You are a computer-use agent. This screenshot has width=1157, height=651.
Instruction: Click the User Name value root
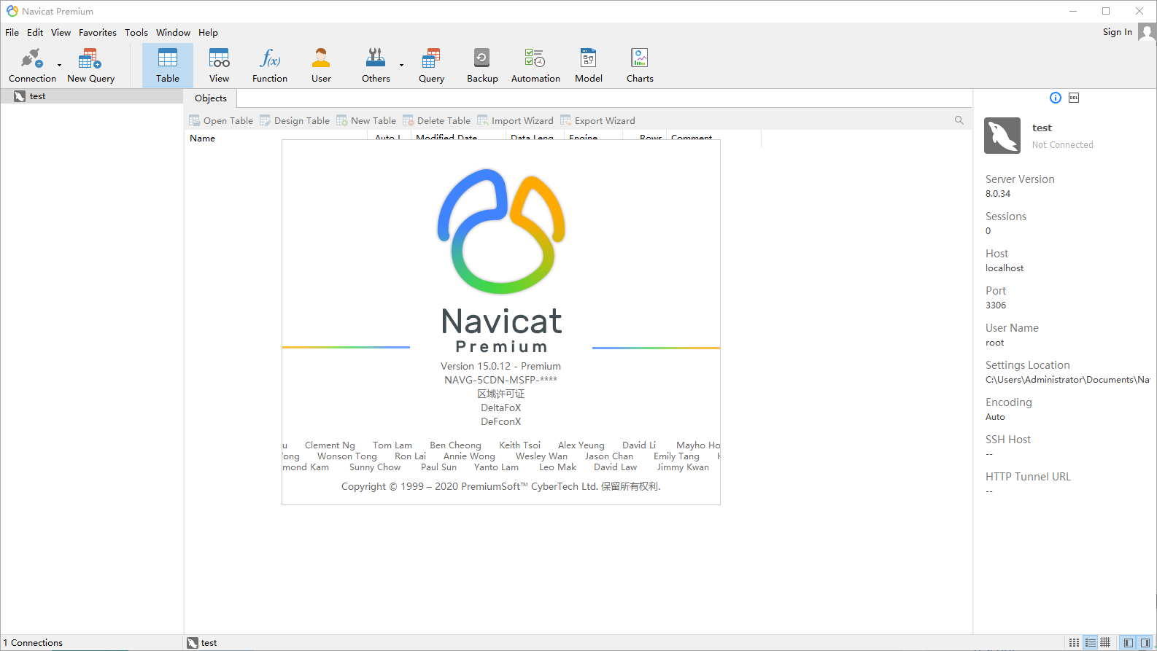(994, 343)
